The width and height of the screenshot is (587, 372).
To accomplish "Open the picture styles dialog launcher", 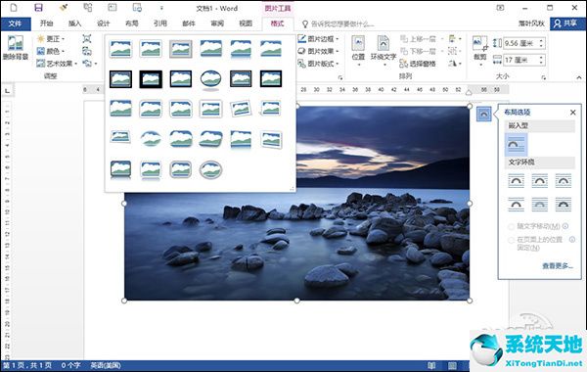I will [x=340, y=77].
